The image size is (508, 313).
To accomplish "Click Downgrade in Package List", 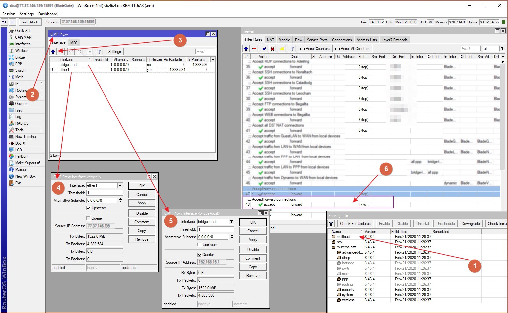I will pos(471,224).
